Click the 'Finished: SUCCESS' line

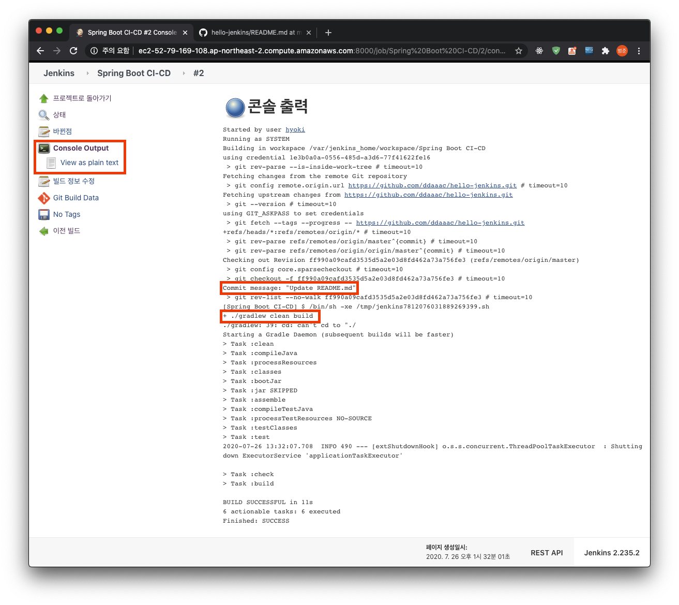(x=256, y=521)
